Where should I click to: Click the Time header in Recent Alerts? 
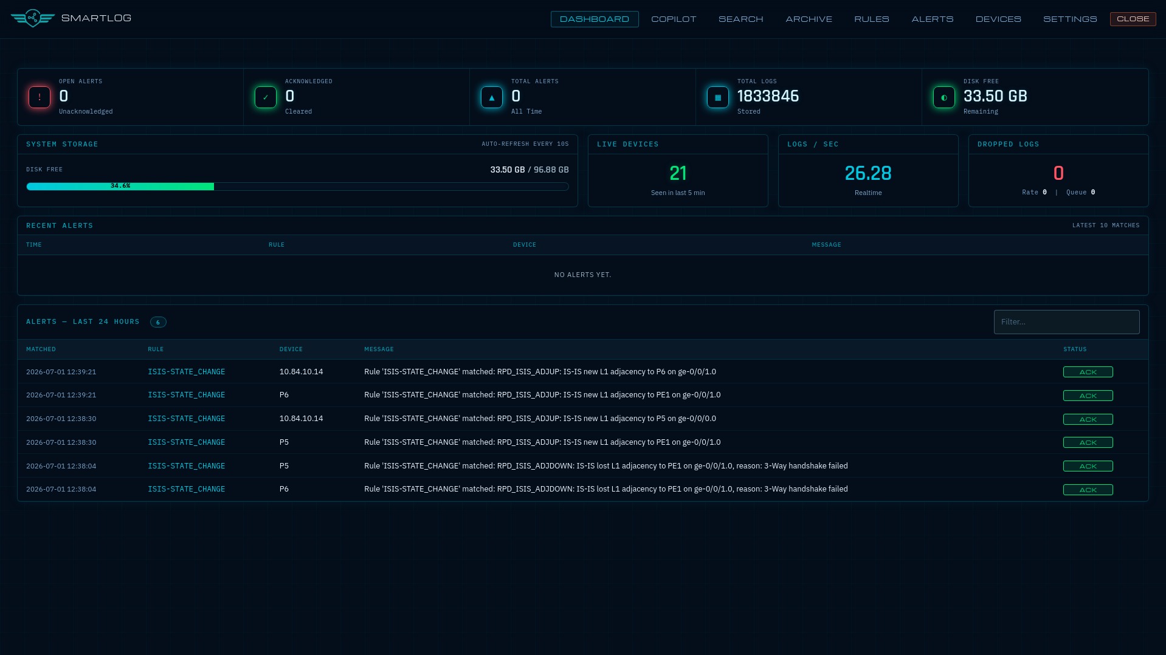click(x=34, y=245)
